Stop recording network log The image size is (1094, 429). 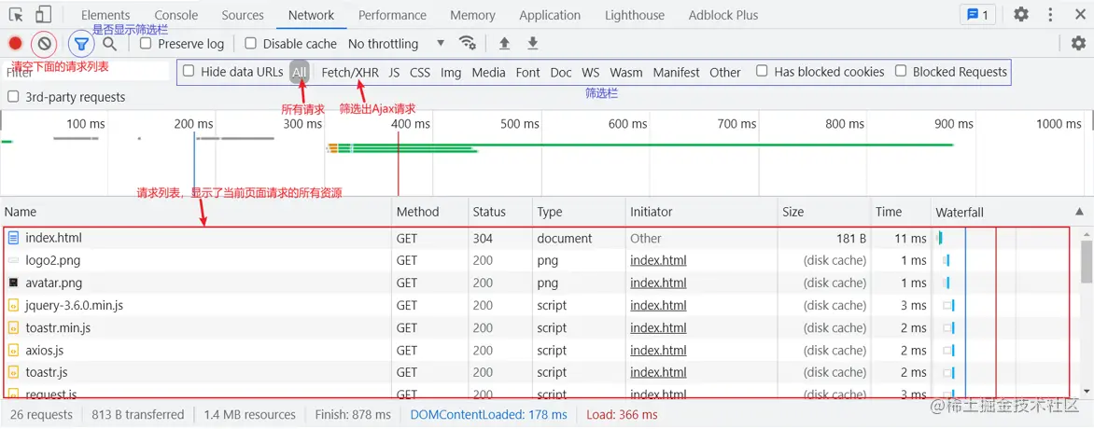click(x=15, y=44)
